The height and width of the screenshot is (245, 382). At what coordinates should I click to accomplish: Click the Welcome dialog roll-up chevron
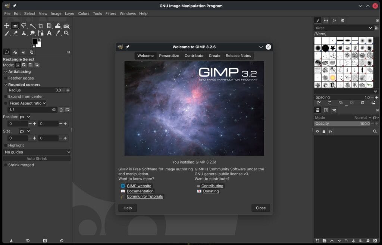click(x=261, y=47)
